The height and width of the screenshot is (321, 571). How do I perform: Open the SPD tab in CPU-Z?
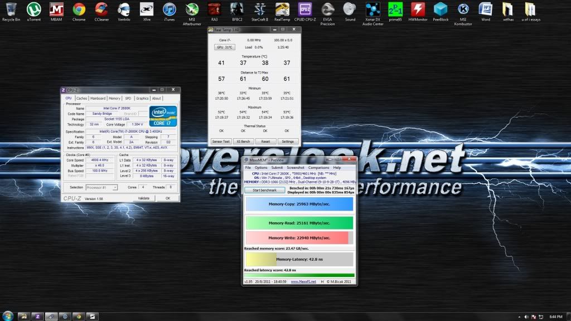(x=128, y=98)
